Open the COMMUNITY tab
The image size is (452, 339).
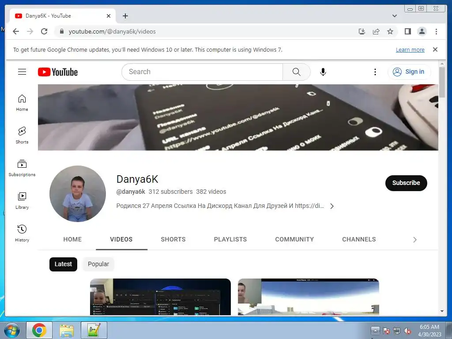click(294, 239)
